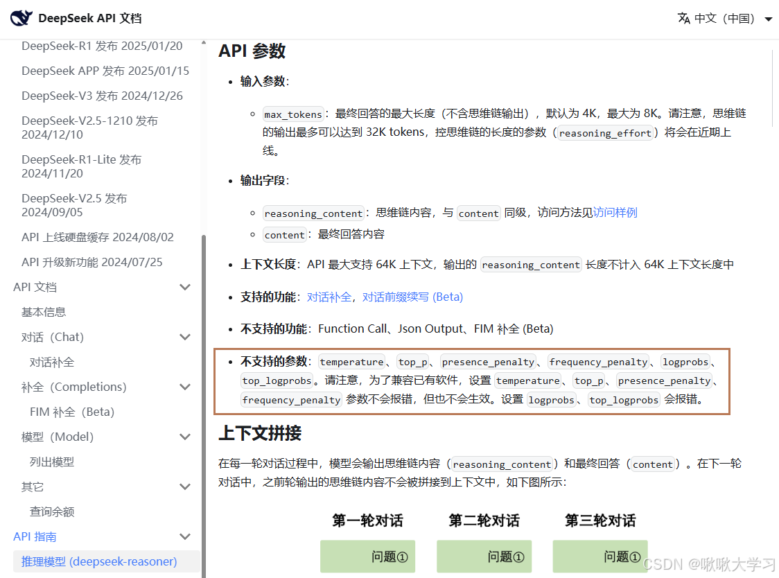Follow the blue 对话补全 link in content
This screenshot has height=578, width=779.
(x=329, y=297)
